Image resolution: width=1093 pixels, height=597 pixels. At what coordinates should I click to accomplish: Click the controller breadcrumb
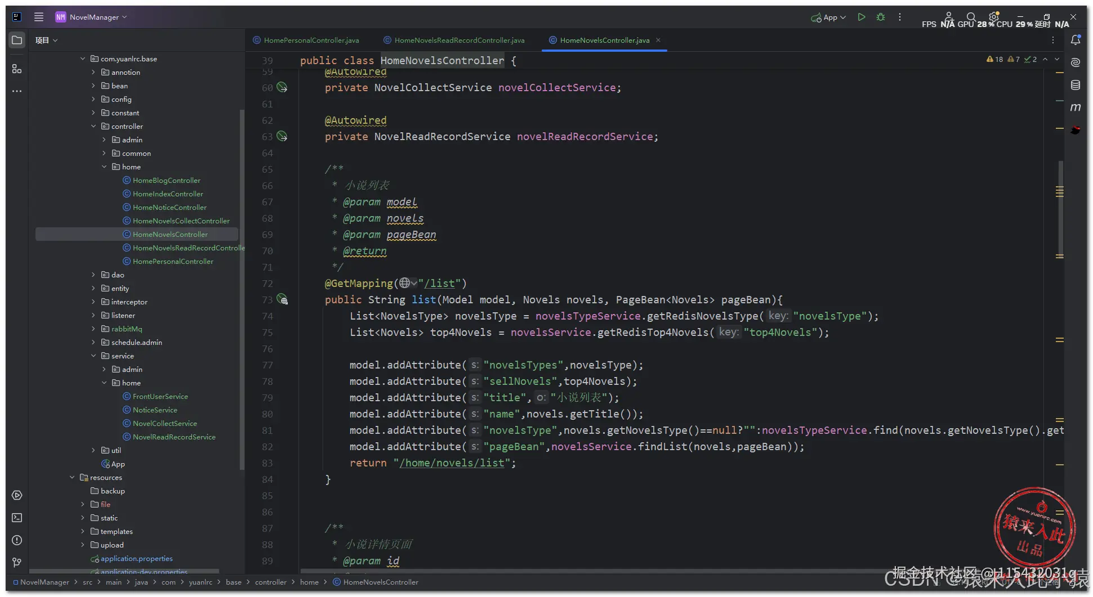pyautogui.click(x=270, y=582)
